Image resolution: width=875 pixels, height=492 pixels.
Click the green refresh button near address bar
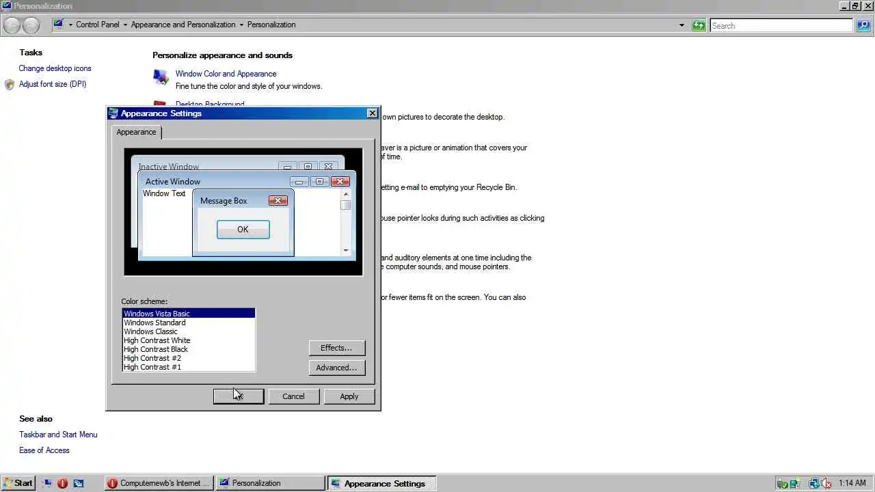pos(698,25)
